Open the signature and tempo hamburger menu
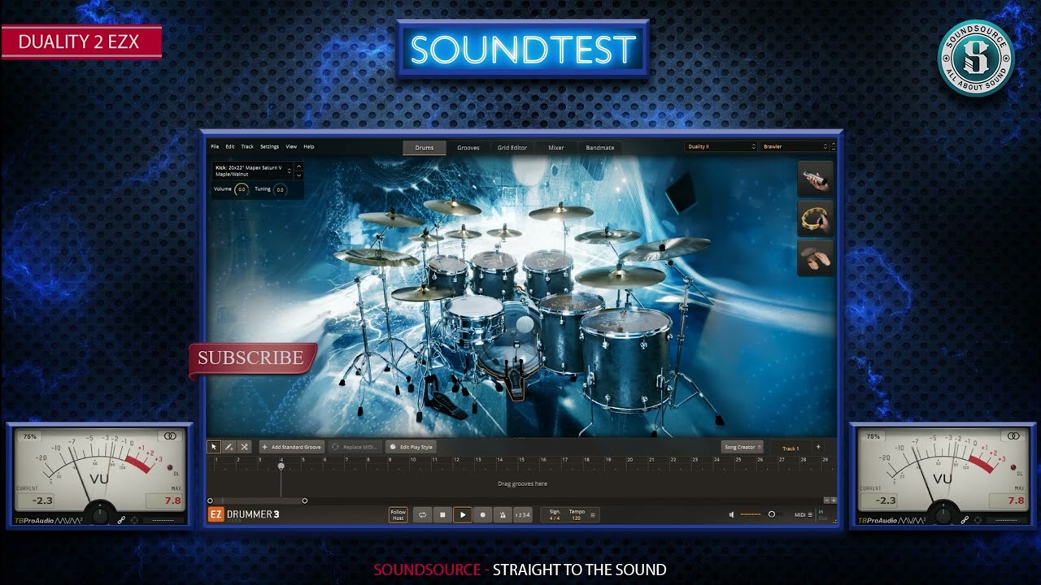The height and width of the screenshot is (585, 1041). coord(592,515)
